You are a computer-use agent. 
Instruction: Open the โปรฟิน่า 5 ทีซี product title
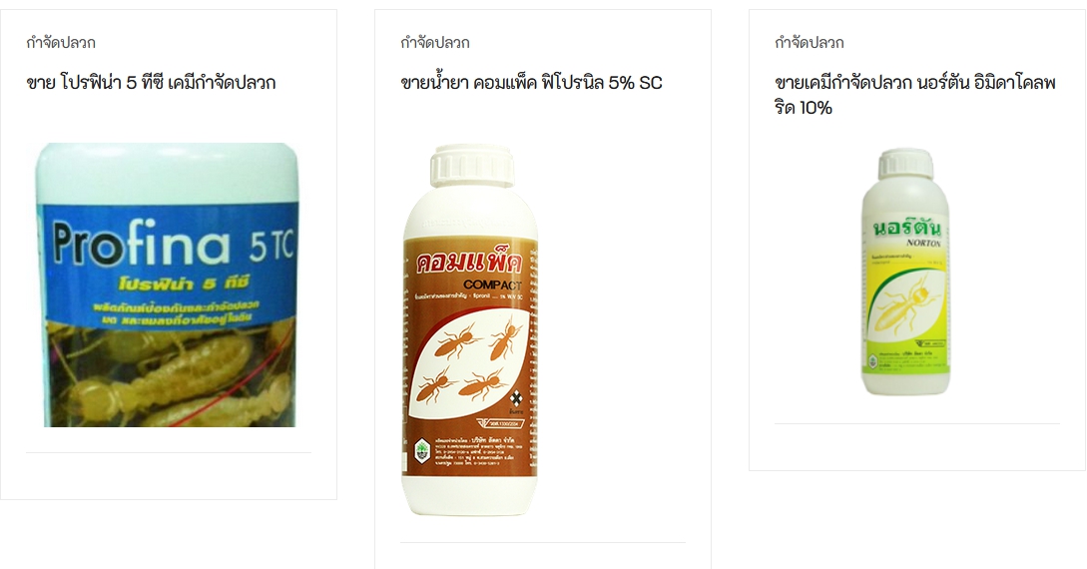pyautogui.click(x=151, y=83)
